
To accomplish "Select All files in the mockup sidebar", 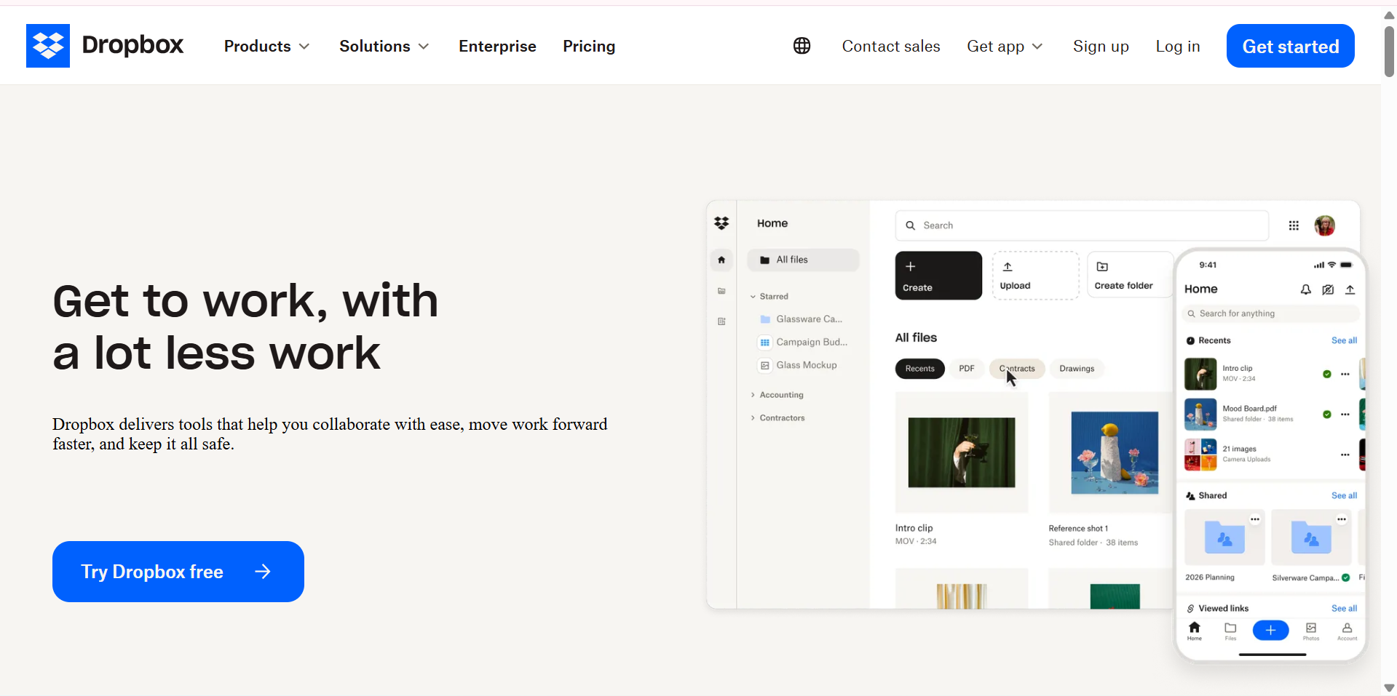I will click(x=803, y=260).
